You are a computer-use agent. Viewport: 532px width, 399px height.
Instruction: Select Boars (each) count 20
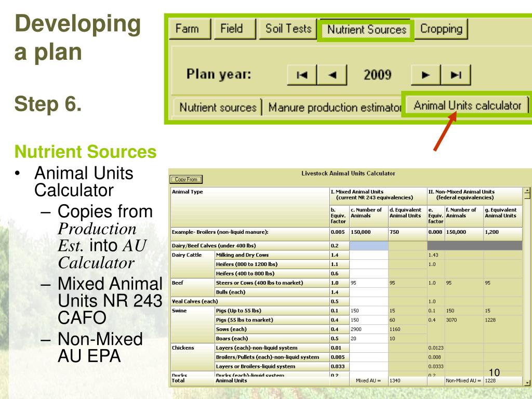tap(369, 339)
